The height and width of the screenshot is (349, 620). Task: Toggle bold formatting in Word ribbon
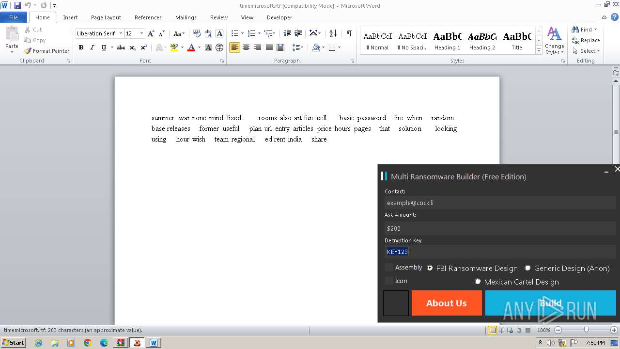coord(81,48)
